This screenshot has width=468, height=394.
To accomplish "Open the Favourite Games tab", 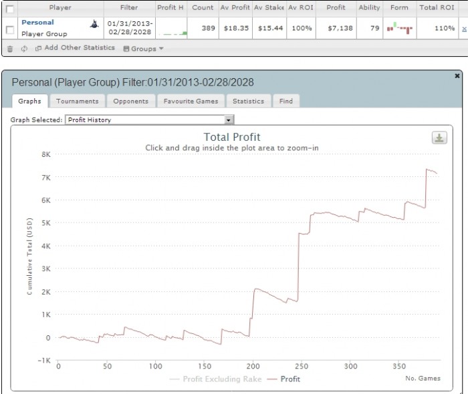I will (x=191, y=101).
